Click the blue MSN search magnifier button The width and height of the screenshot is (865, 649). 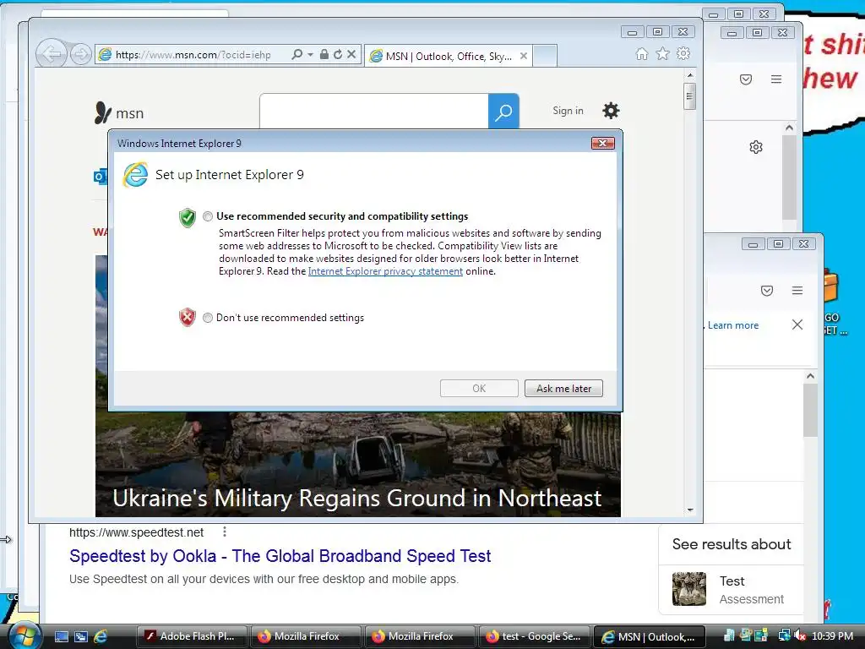tap(503, 111)
